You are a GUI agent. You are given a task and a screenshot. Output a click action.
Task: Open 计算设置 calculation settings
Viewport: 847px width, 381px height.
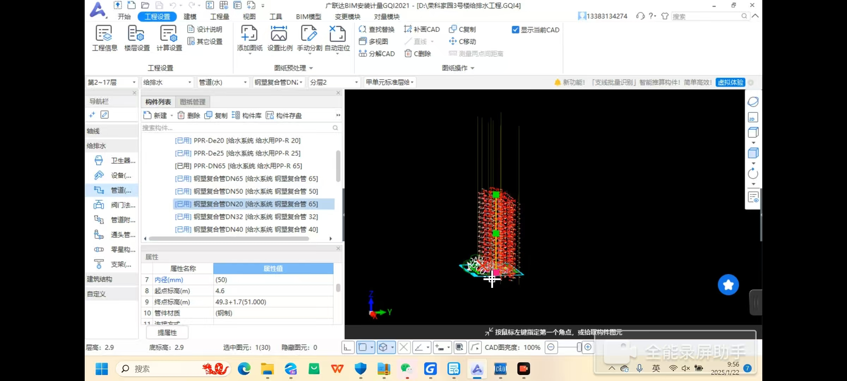[x=169, y=38]
